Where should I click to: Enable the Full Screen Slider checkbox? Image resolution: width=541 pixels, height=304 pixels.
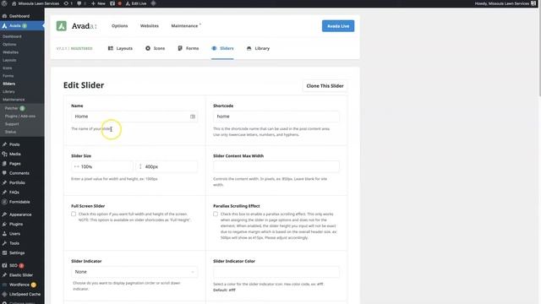(74, 214)
